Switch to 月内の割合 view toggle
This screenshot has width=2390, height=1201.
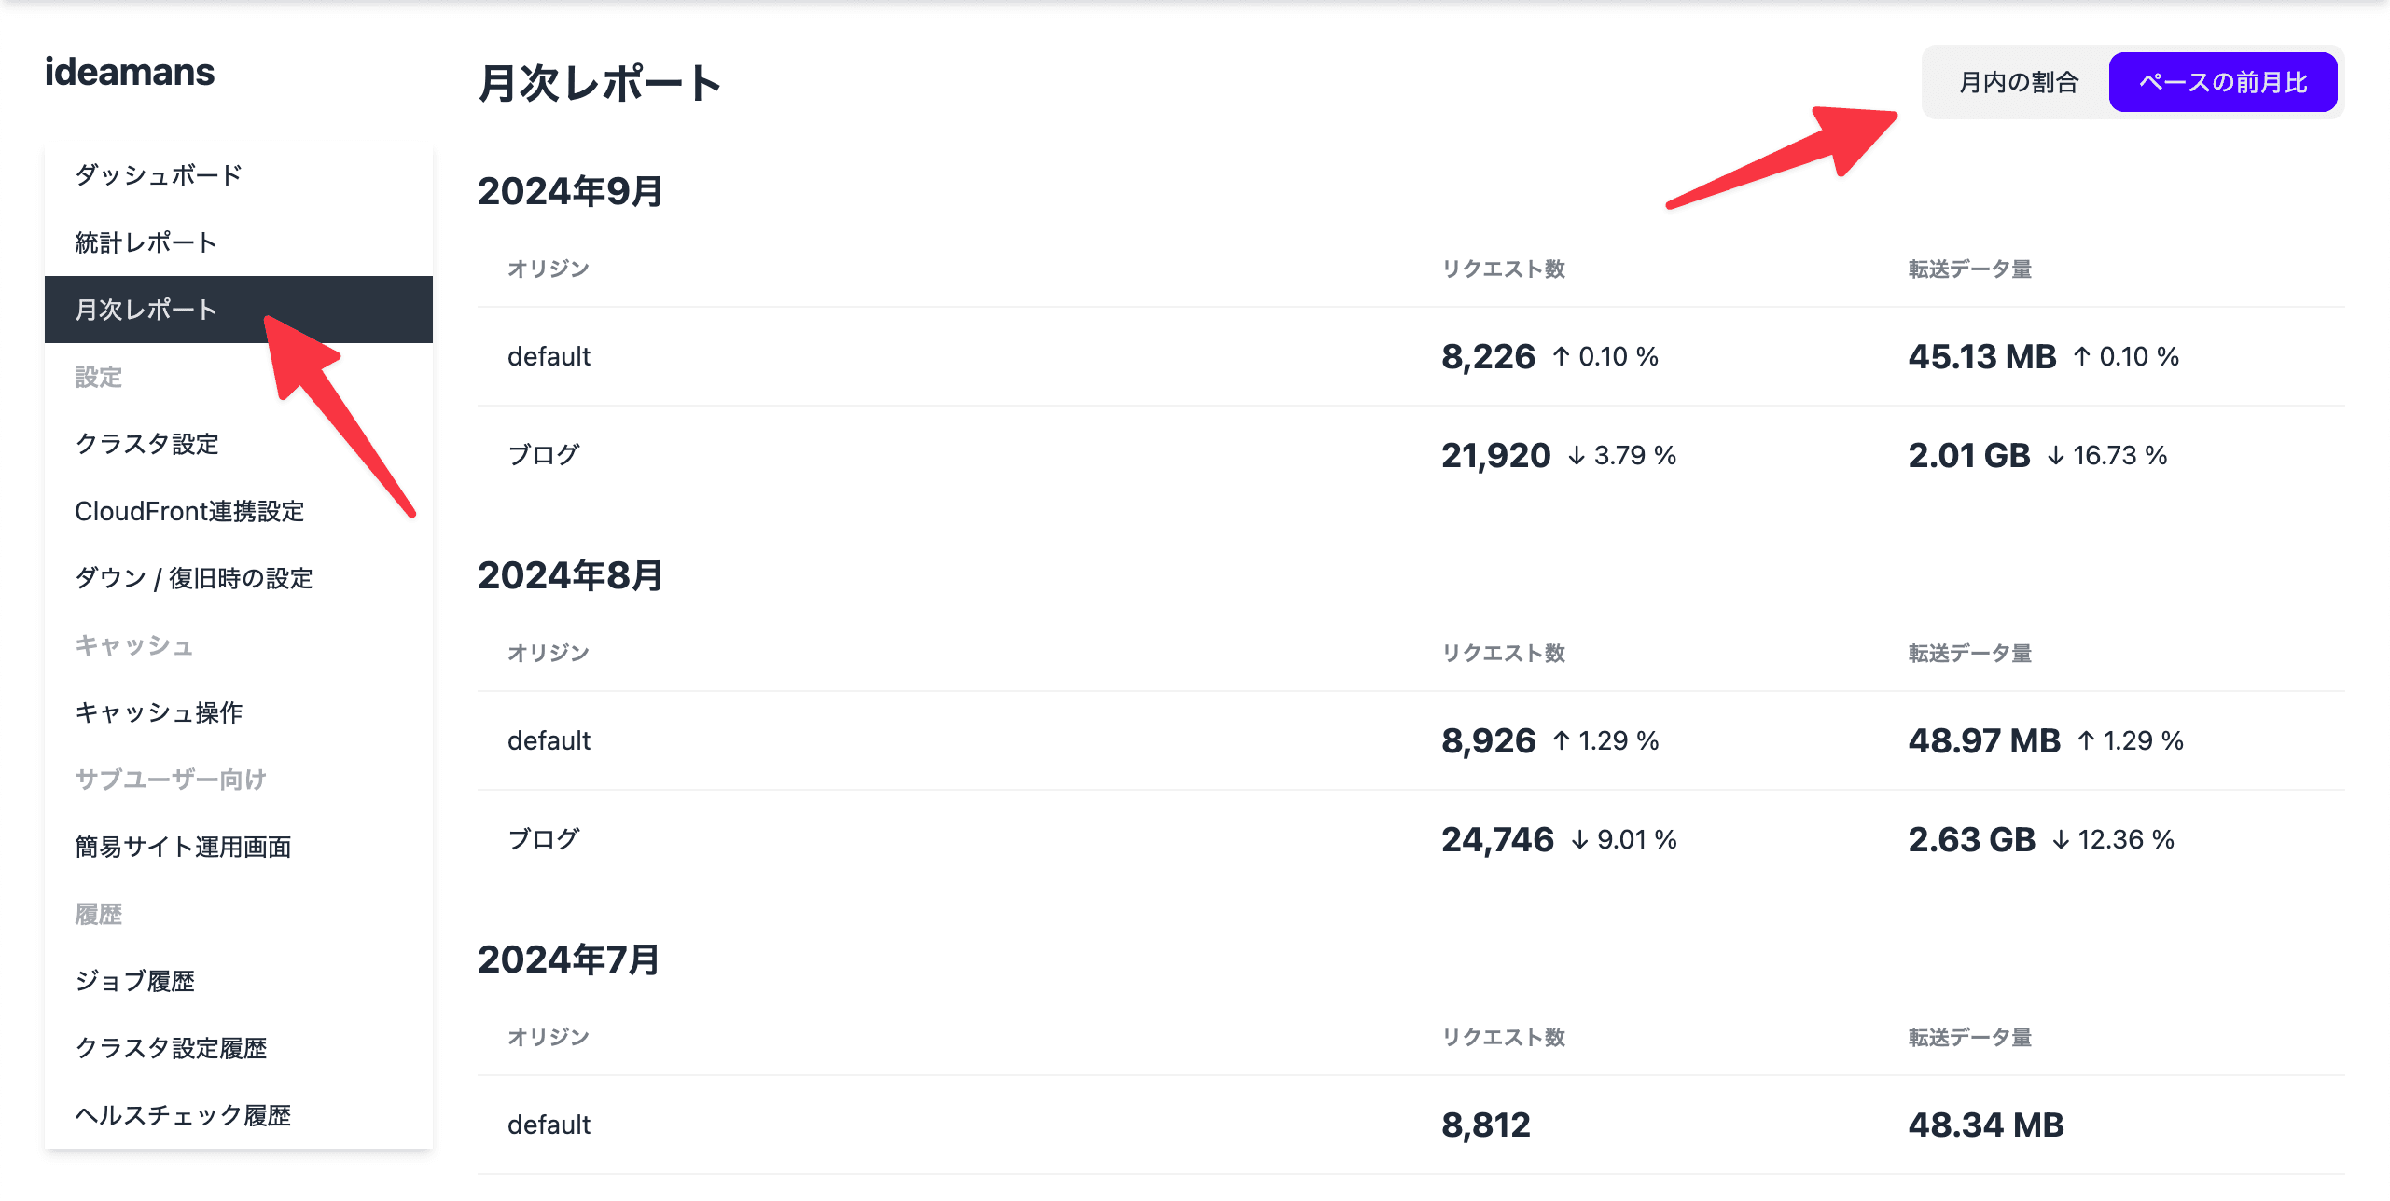(2019, 82)
